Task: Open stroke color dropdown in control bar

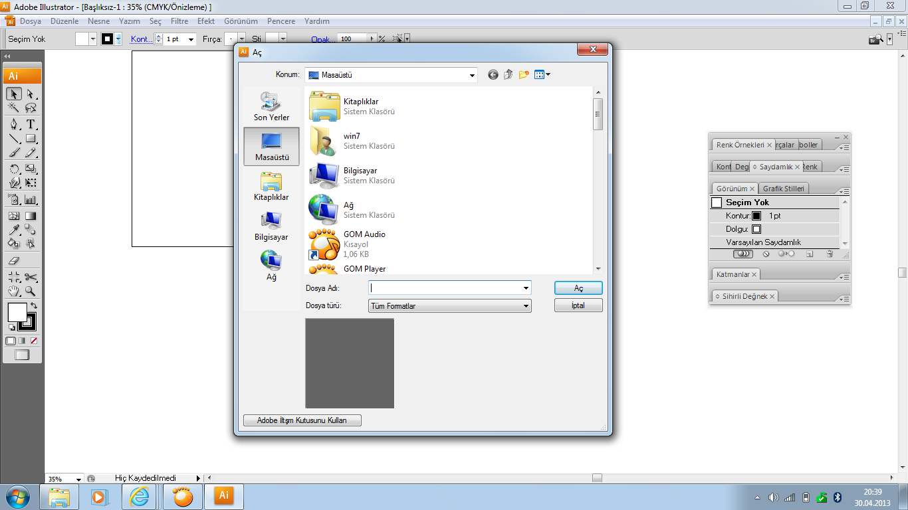Action: 118,40
